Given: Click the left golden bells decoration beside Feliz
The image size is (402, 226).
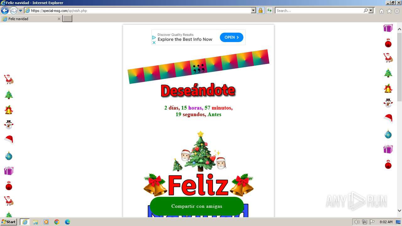Looking at the screenshot, I should tap(155, 185).
